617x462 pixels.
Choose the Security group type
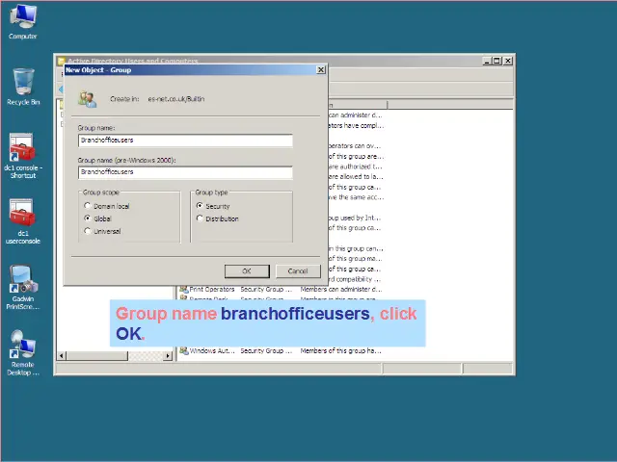pos(200,206)
